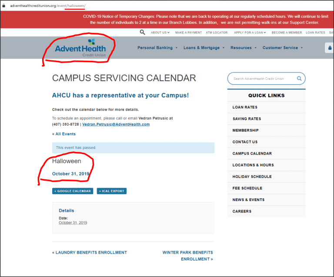Screen dimensions: 334x277
Task: Open Membership in Quick Links
Action: click(266, 130)
